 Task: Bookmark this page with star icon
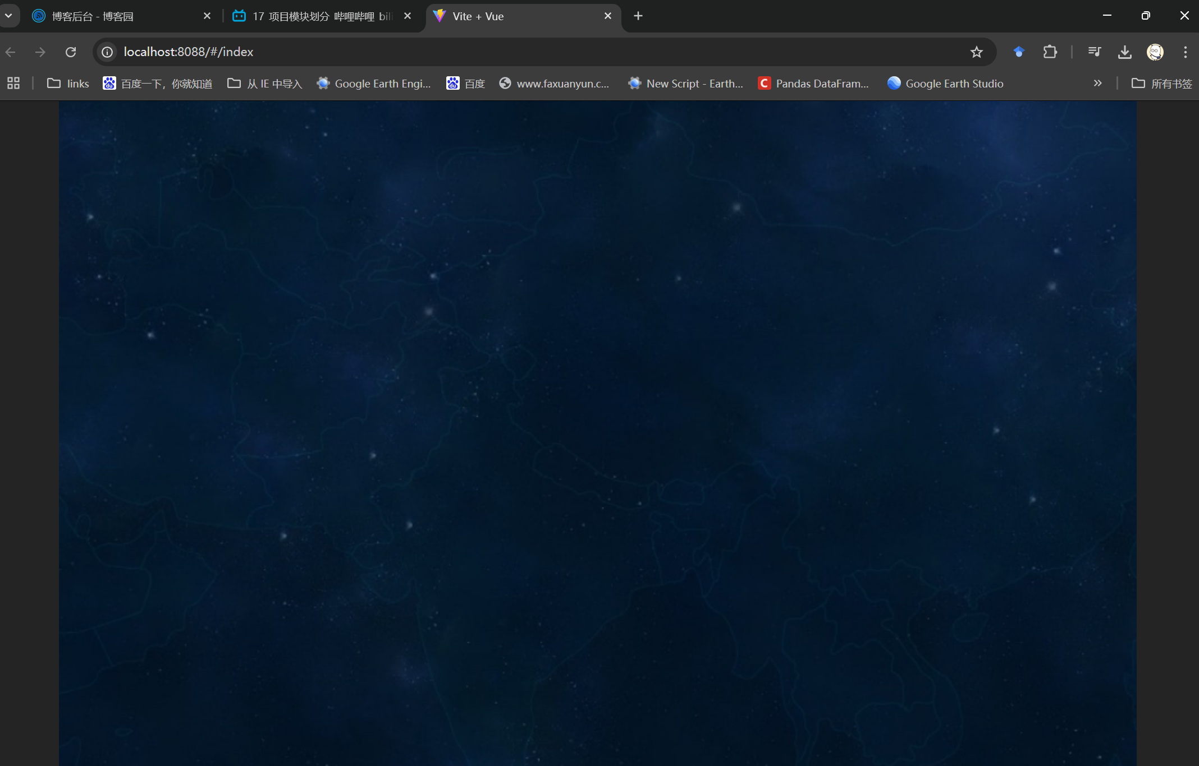[x=976, y=52]
